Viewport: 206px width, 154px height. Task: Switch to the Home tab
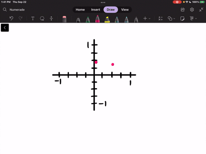(80, 10)
